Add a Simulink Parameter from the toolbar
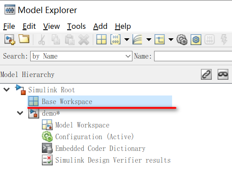Image resolution: width=232 pixels, height=191 pixels. (115, 39)
